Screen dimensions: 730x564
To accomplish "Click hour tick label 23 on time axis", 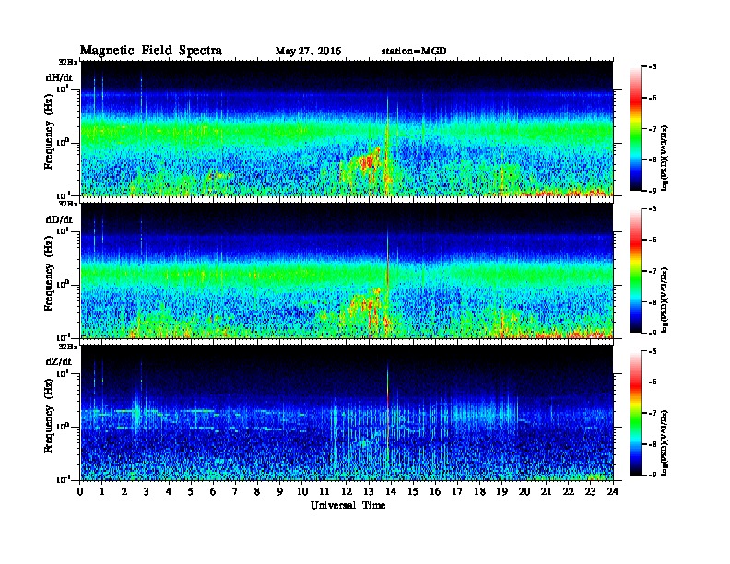I will (x=590, y=491).
